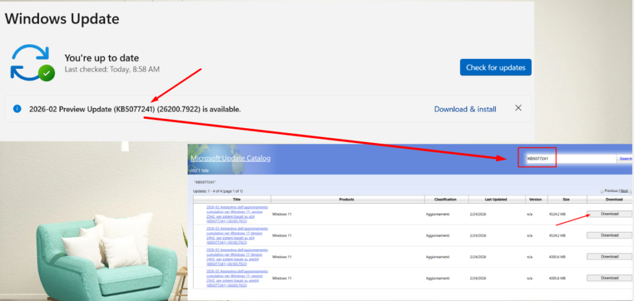Sort results by the Title column
This screenshot has height=301, width=634.
click(237, 199)
